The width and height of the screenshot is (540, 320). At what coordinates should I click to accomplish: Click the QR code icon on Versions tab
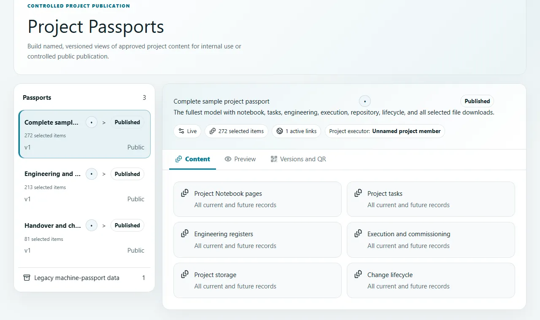274,159
